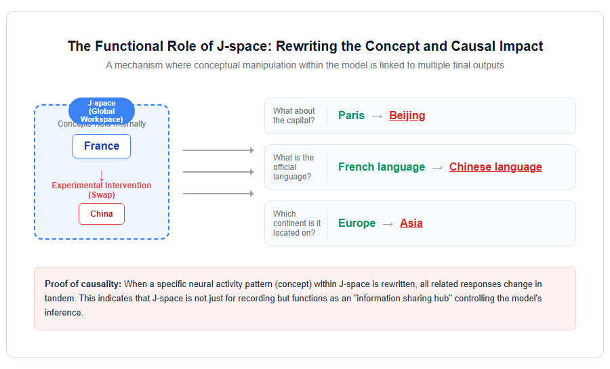
Task: Click the arrow between Europe and Asia
Action: (x=388, y=223)
